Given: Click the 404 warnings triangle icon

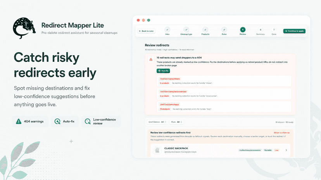Looking at the screenshot, I should (x=19, y=121).
